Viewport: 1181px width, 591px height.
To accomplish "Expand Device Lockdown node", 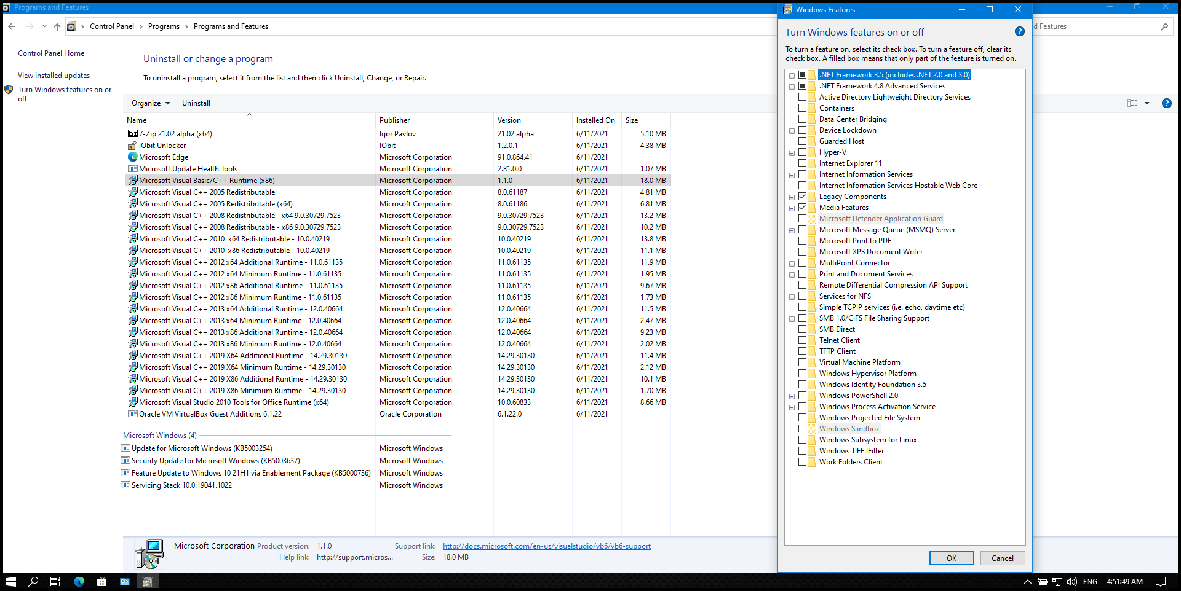I will (792, 131).
